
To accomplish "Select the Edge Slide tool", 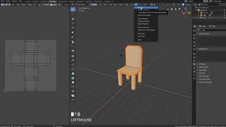I will pyautogui.click(x=73, y=87).
